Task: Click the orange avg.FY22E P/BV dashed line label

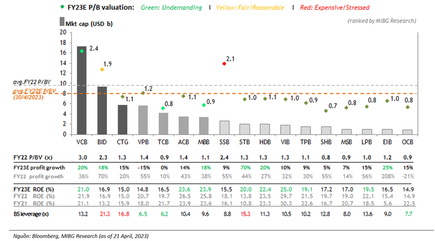Action: tap(34, 94)
